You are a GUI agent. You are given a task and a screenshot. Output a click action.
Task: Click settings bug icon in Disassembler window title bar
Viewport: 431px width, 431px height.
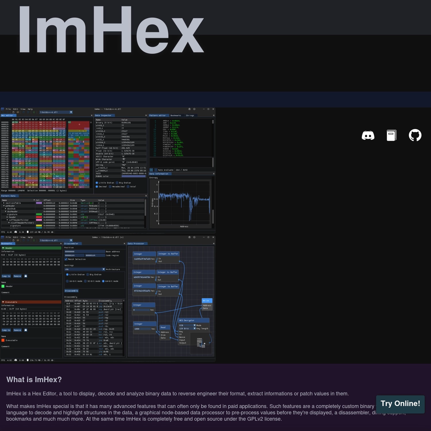189,237
